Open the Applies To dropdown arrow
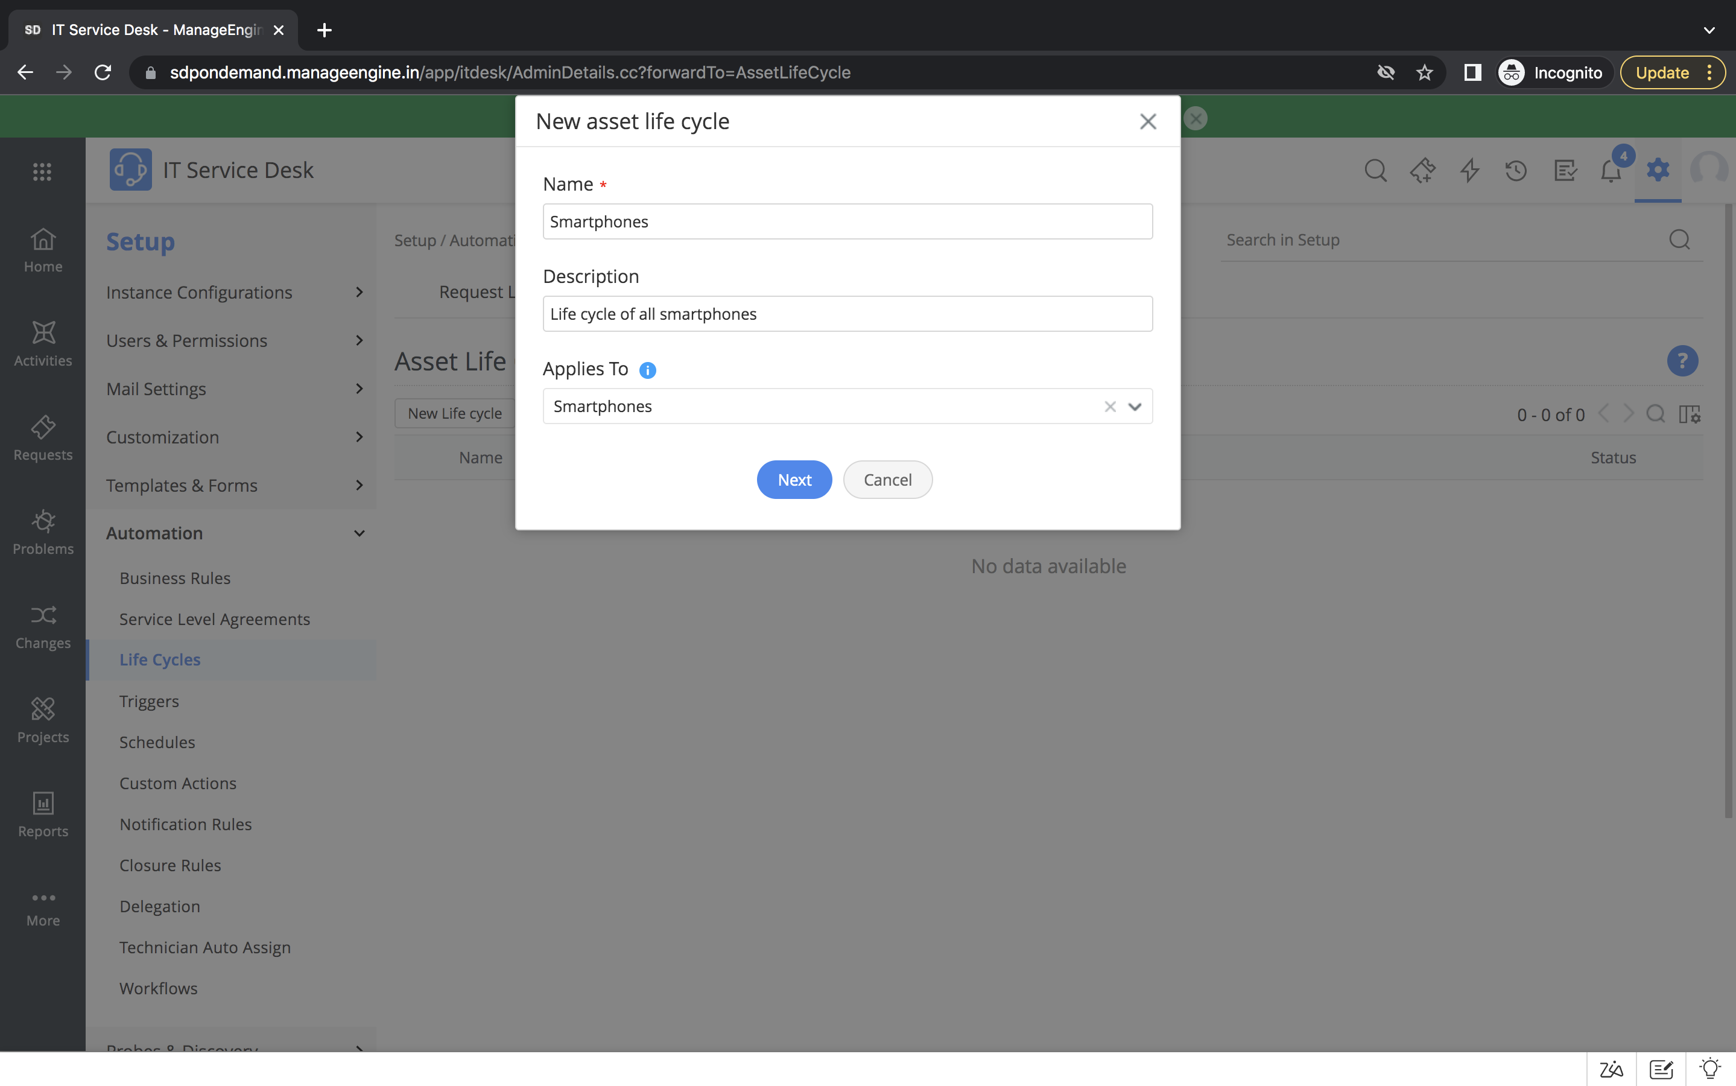 [x=1135, y=407]
